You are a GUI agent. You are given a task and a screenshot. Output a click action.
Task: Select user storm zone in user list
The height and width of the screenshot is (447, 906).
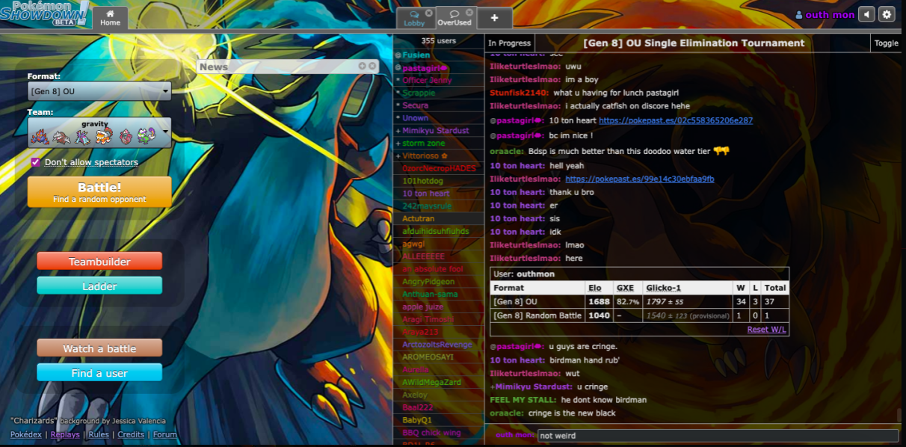(439, 144)
